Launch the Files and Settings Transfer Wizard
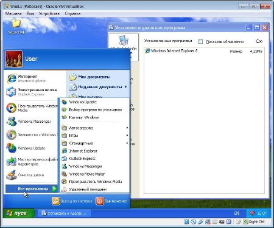 (x=32, y=162)
